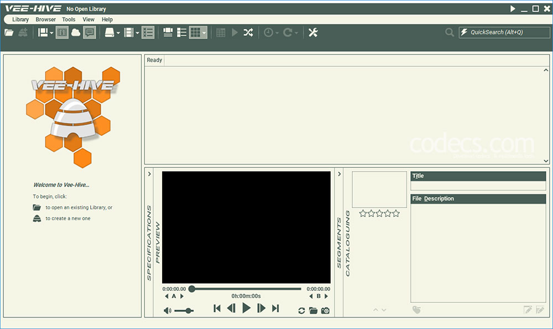Step one frame backward
The height and width of the screenshot is (329, 553).
(231, 309)
